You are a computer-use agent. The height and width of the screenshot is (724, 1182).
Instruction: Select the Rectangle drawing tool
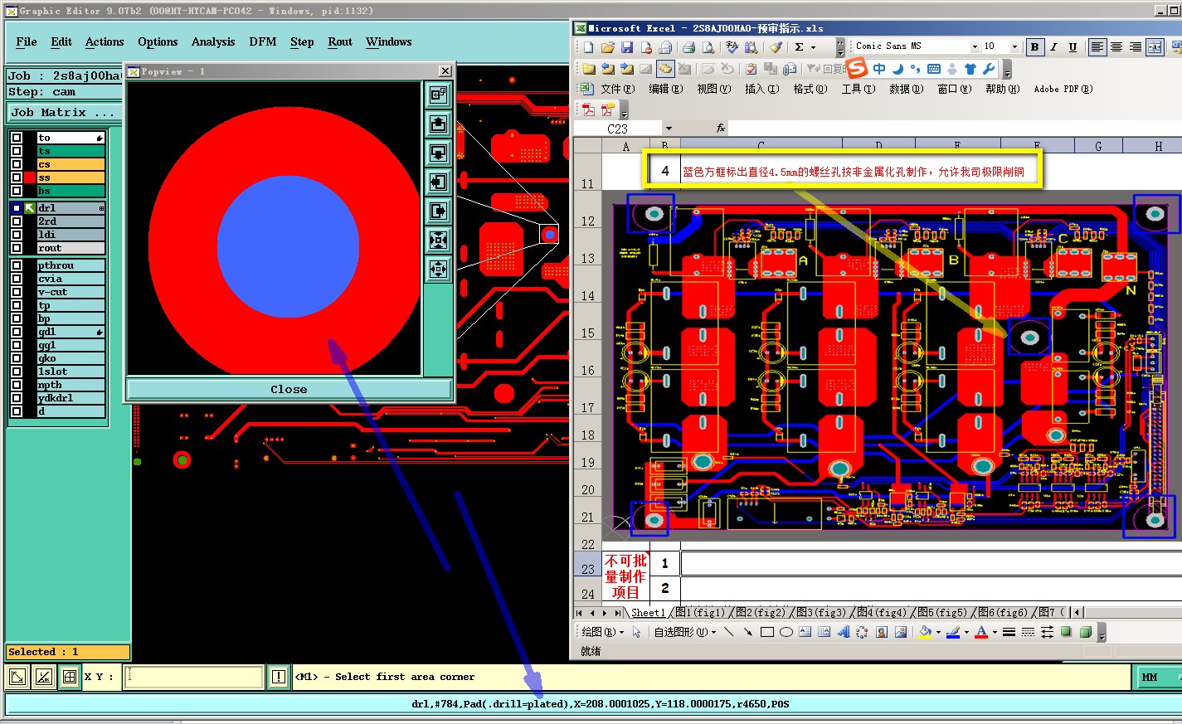coord(766,632)
